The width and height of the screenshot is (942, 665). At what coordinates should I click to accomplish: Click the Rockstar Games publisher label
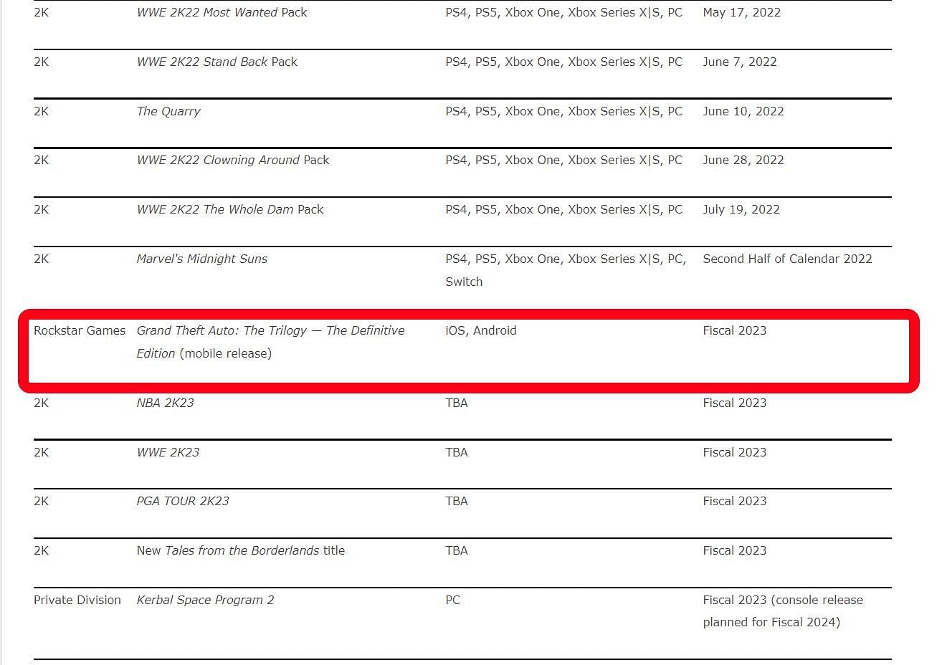[x=80, y=330]
